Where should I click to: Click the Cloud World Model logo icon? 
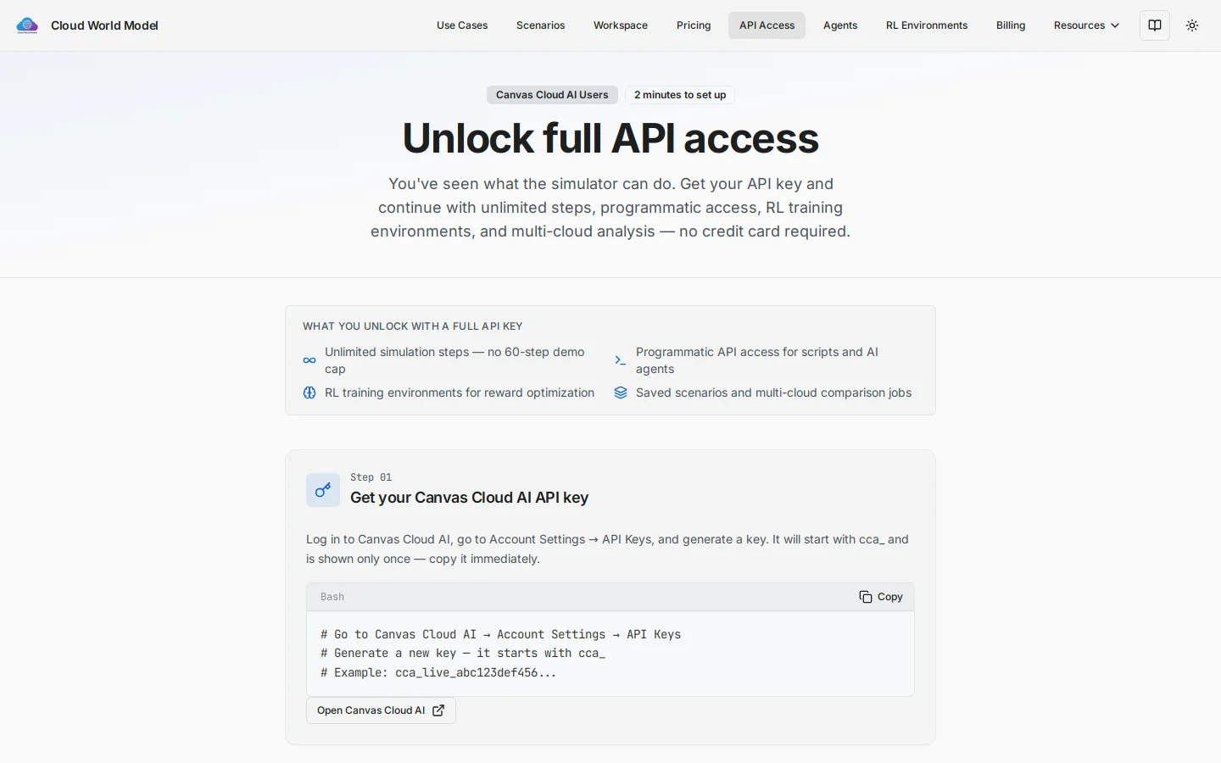(27, 25)
